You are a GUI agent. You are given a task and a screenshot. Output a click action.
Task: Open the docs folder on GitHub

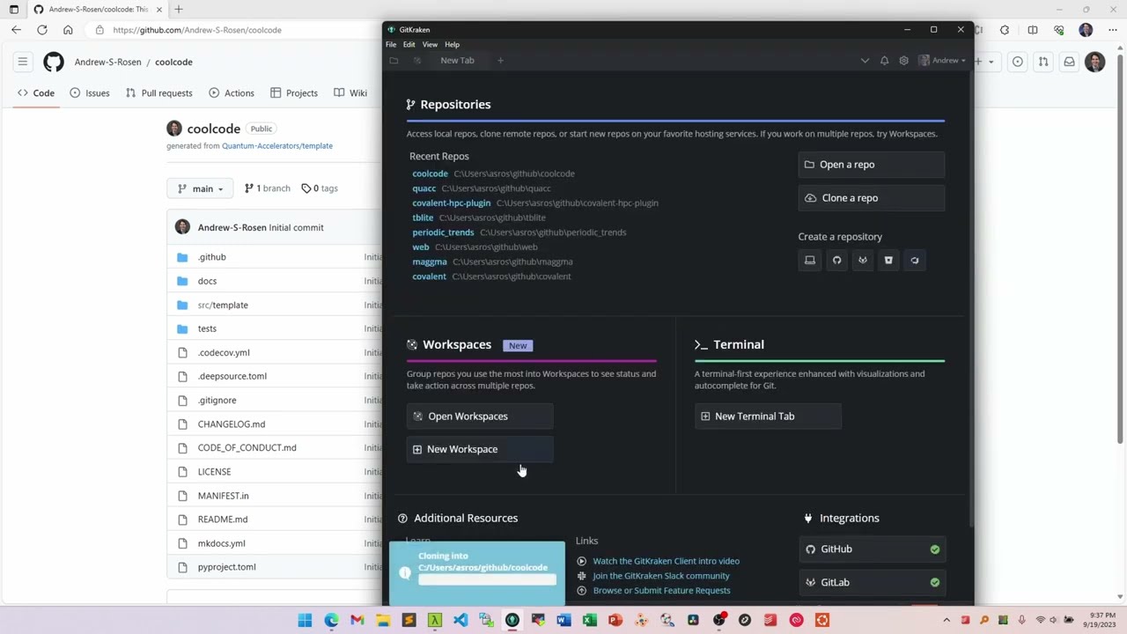pyautogui.click(x=207, y=281)
